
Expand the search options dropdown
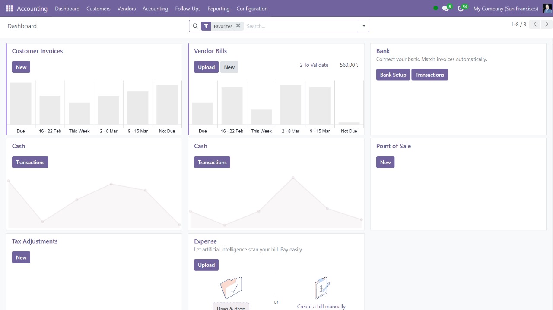point(364,26)
